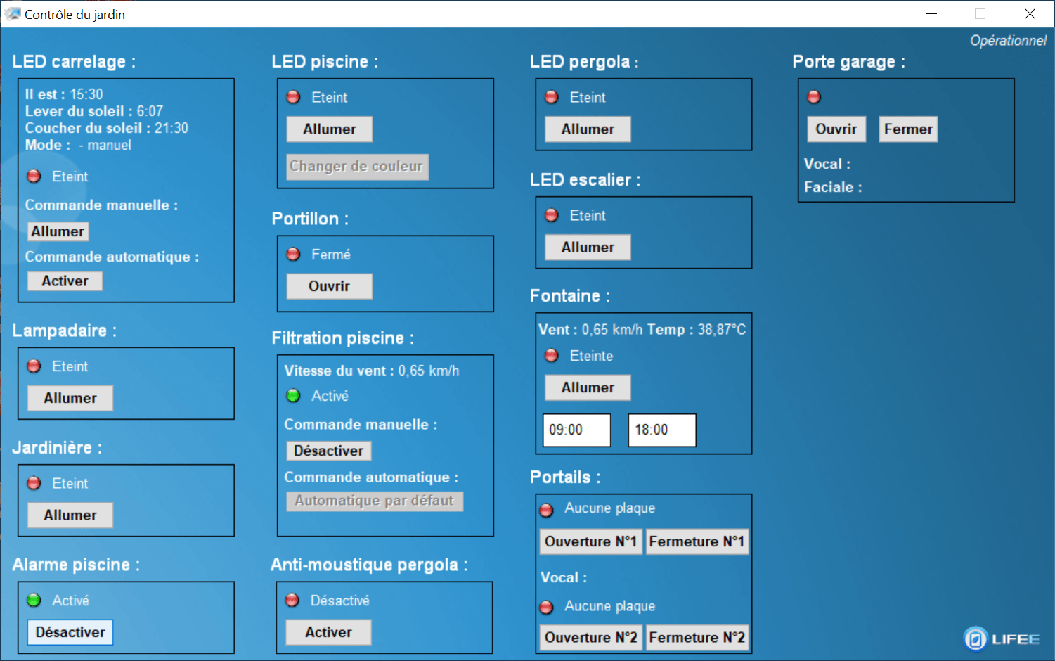This screenshot has width=1055, height=661.
Task: Click the red Fermé indicator under Portillon
Action: click(x=294, y=255)
